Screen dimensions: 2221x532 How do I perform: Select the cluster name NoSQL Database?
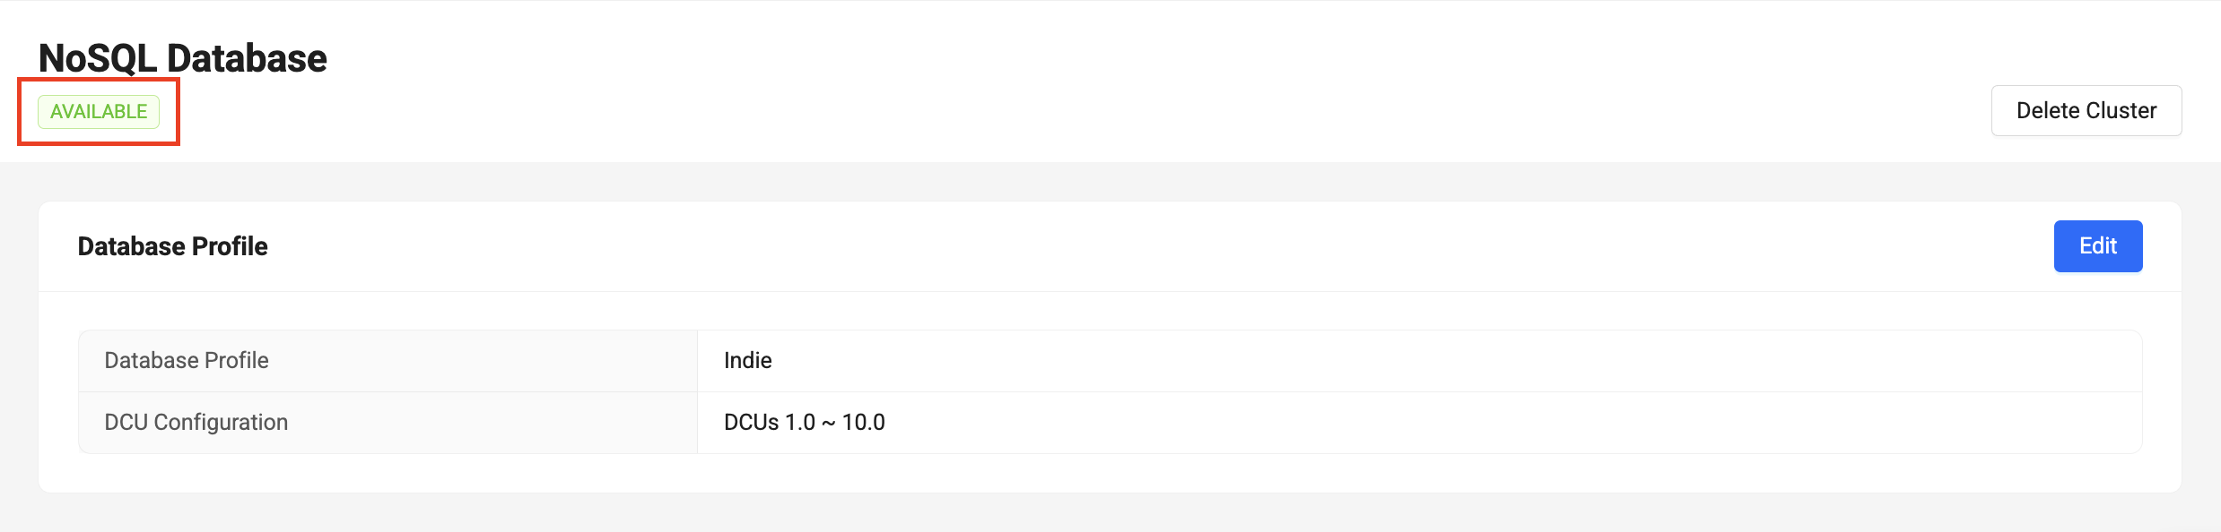coord(183,56)
